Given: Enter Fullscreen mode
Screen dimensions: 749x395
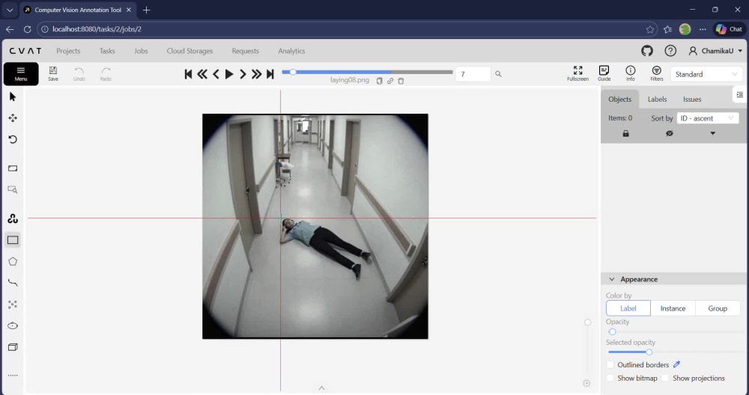Looking at the screenshot, I should pos(578,73).
